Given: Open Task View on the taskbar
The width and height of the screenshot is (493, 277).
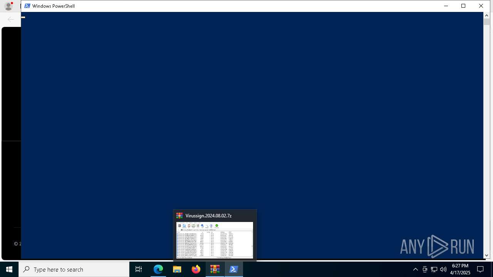Looking at the screenshot, I should point(139,269).
